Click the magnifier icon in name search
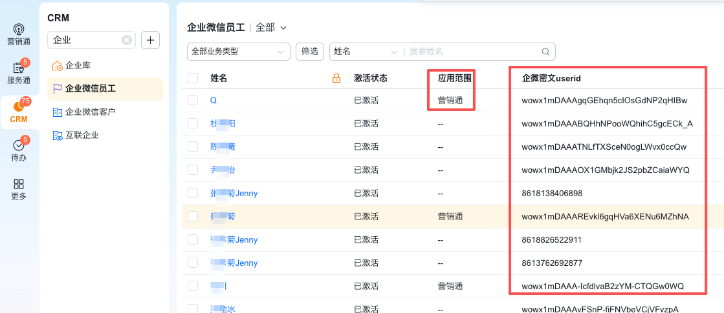This screenshot has height=313, width=724. [x=545, y=52]
